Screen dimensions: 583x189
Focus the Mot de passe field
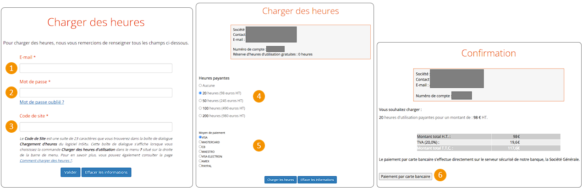pos(96,92)
